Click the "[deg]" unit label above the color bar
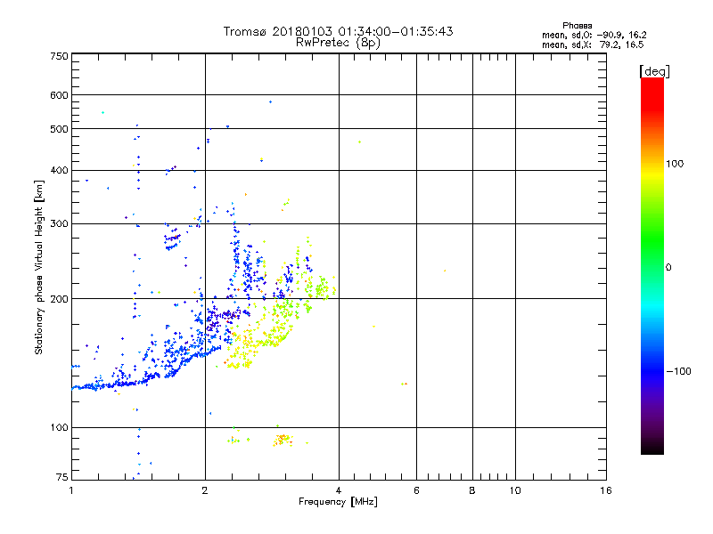Image resolution: width=713 pixels, height=534 pixels. (x=654, y=71)
